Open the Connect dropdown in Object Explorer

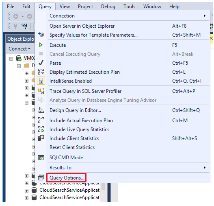point(19,49)
